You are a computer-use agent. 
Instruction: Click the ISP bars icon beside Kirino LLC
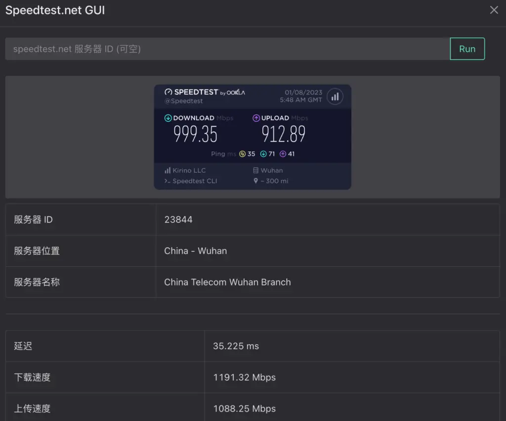pyautogui.click(x=168, y=170)
